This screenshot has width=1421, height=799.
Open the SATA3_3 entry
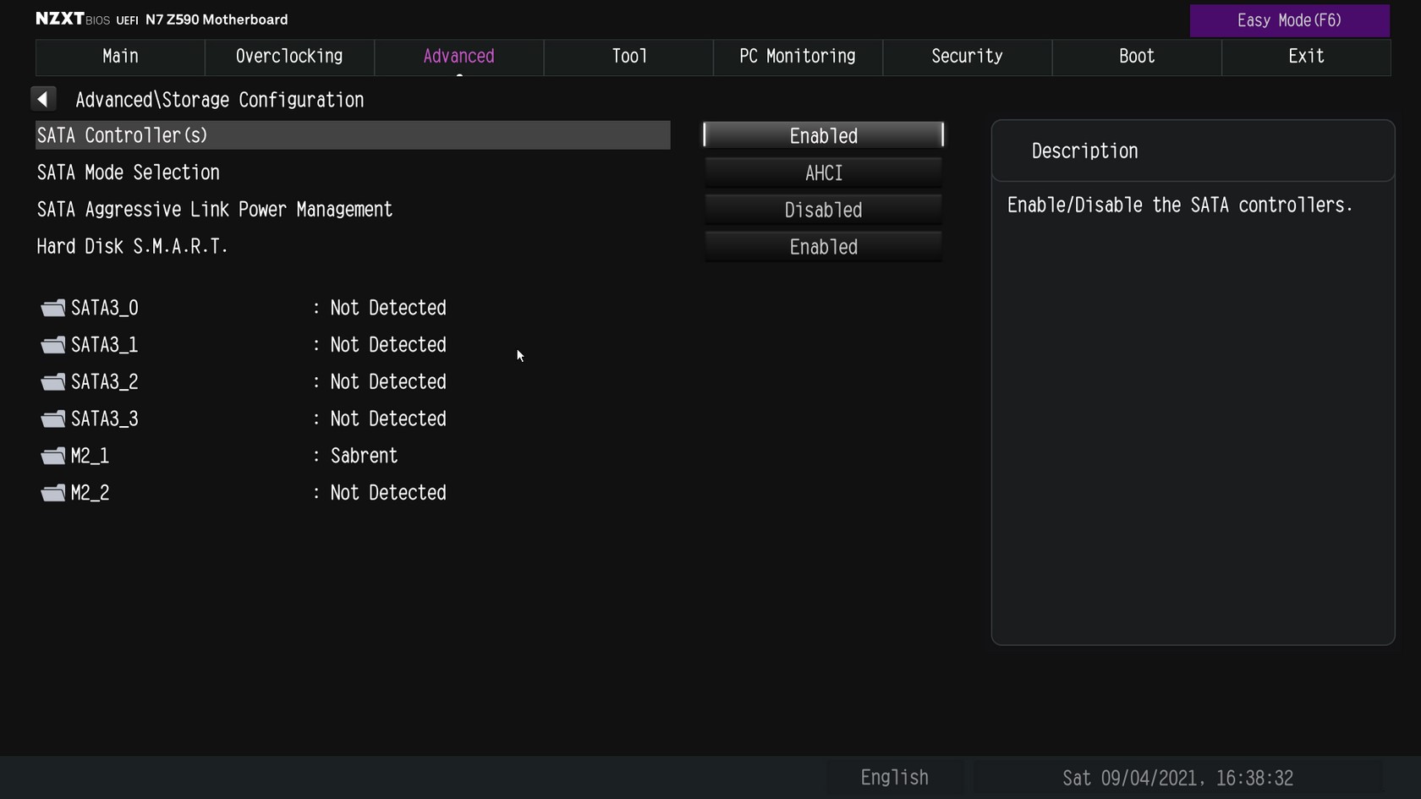[105, 419]
